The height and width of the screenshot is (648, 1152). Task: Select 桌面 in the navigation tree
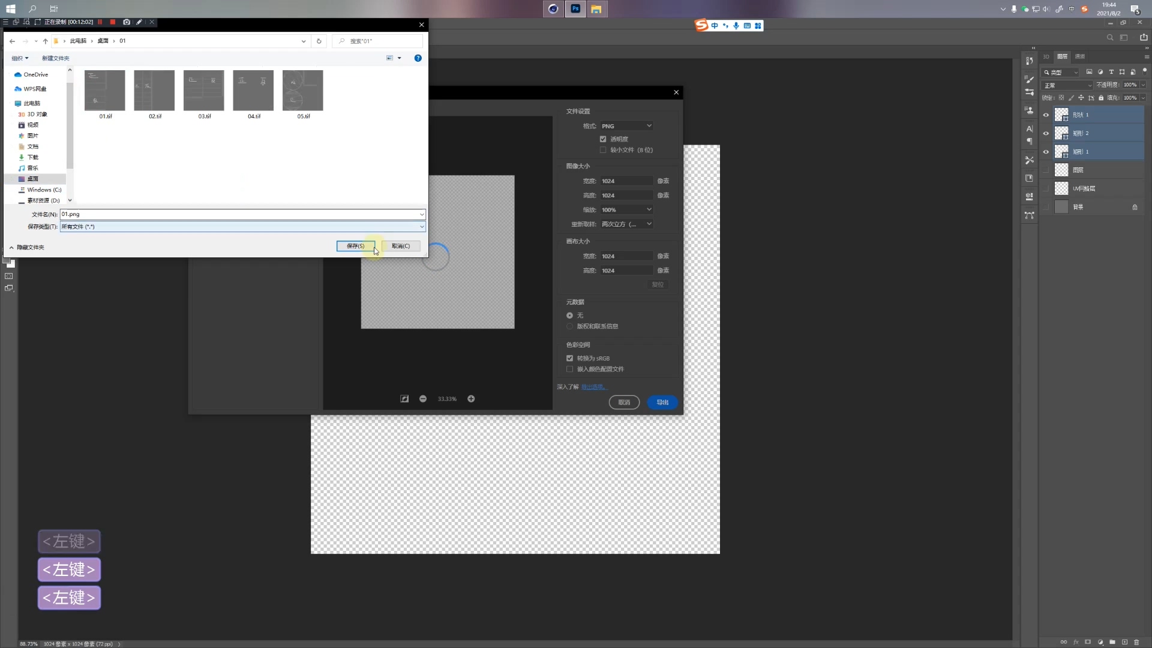(32, 179)
